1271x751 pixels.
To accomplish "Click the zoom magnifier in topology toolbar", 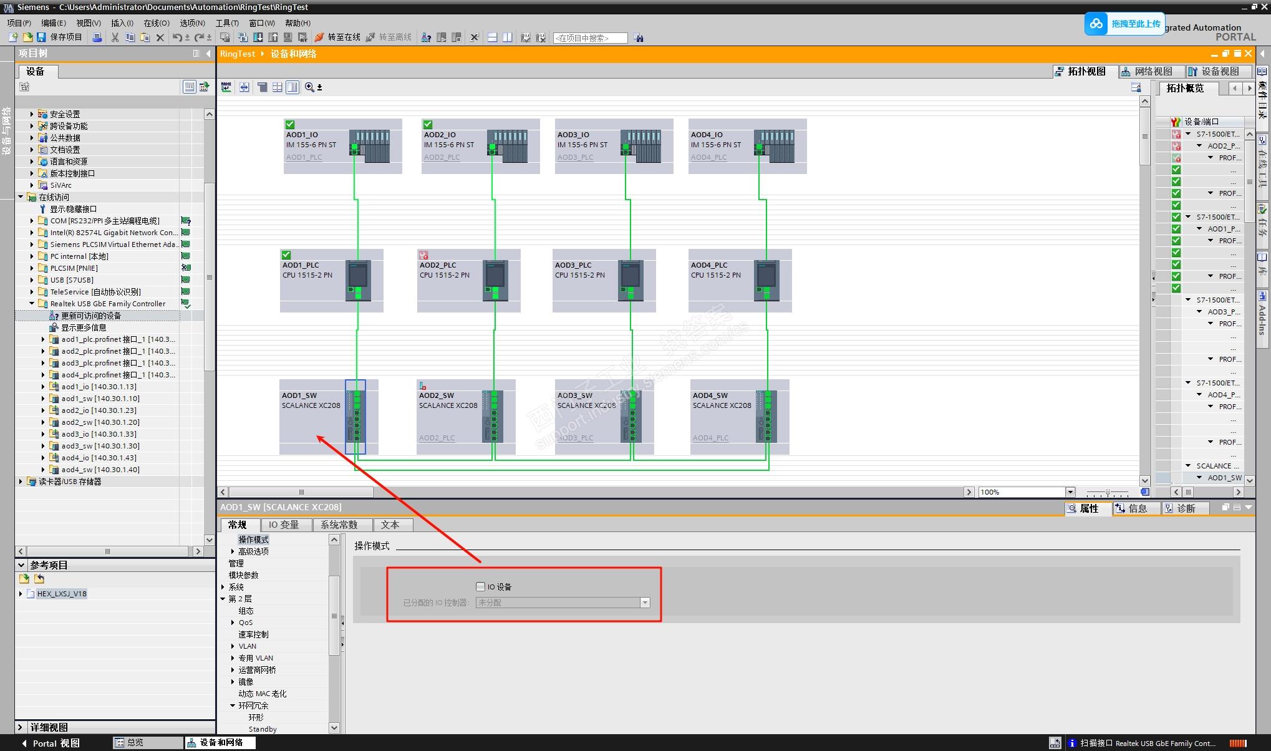I will [x=309, y=87].
